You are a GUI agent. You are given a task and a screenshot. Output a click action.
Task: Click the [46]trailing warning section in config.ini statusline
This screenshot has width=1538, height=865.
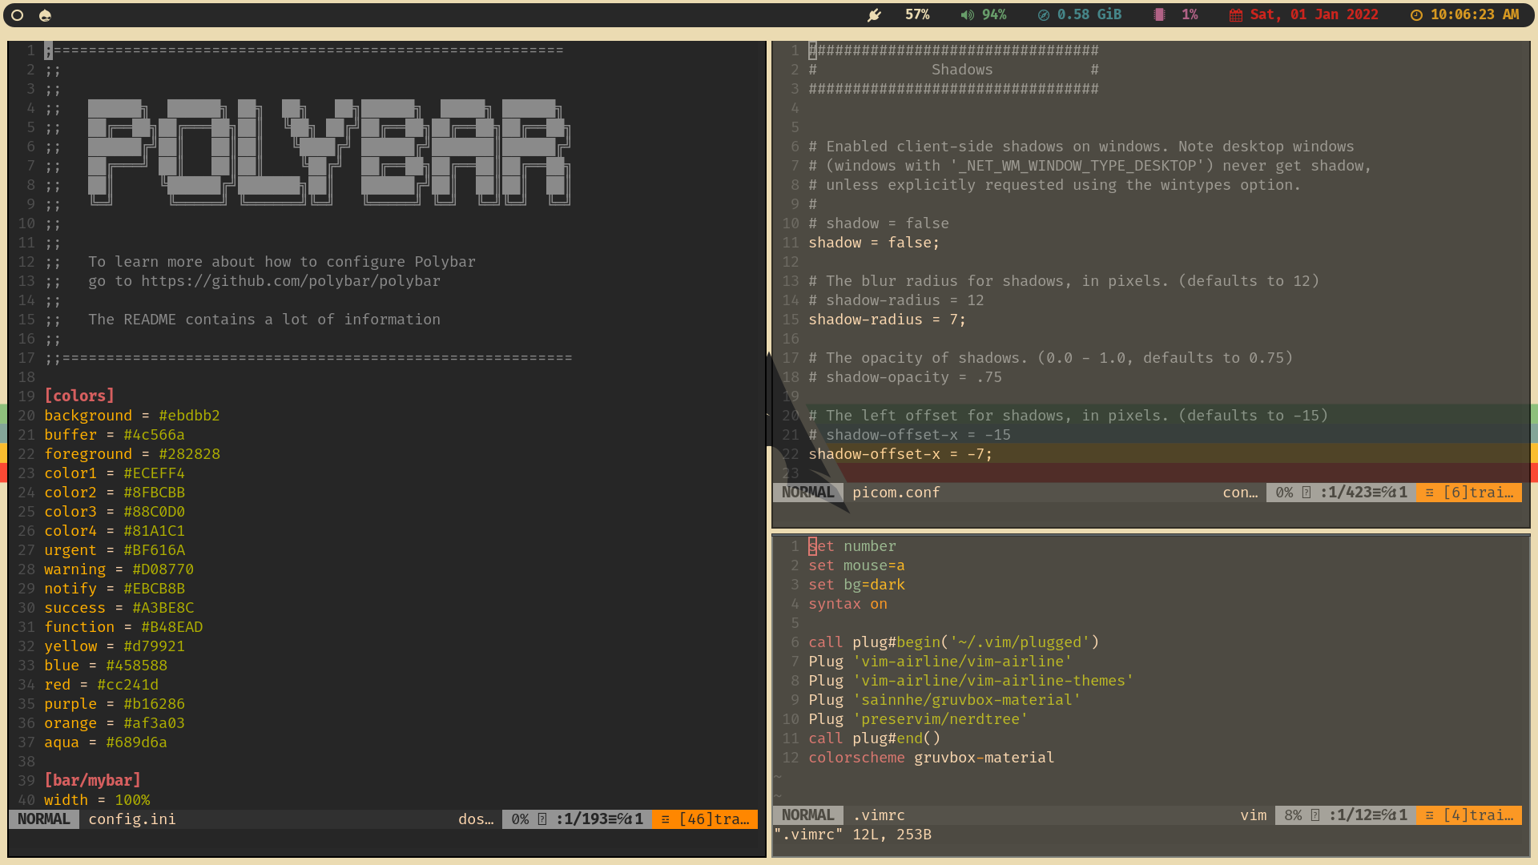coord(705,819)
